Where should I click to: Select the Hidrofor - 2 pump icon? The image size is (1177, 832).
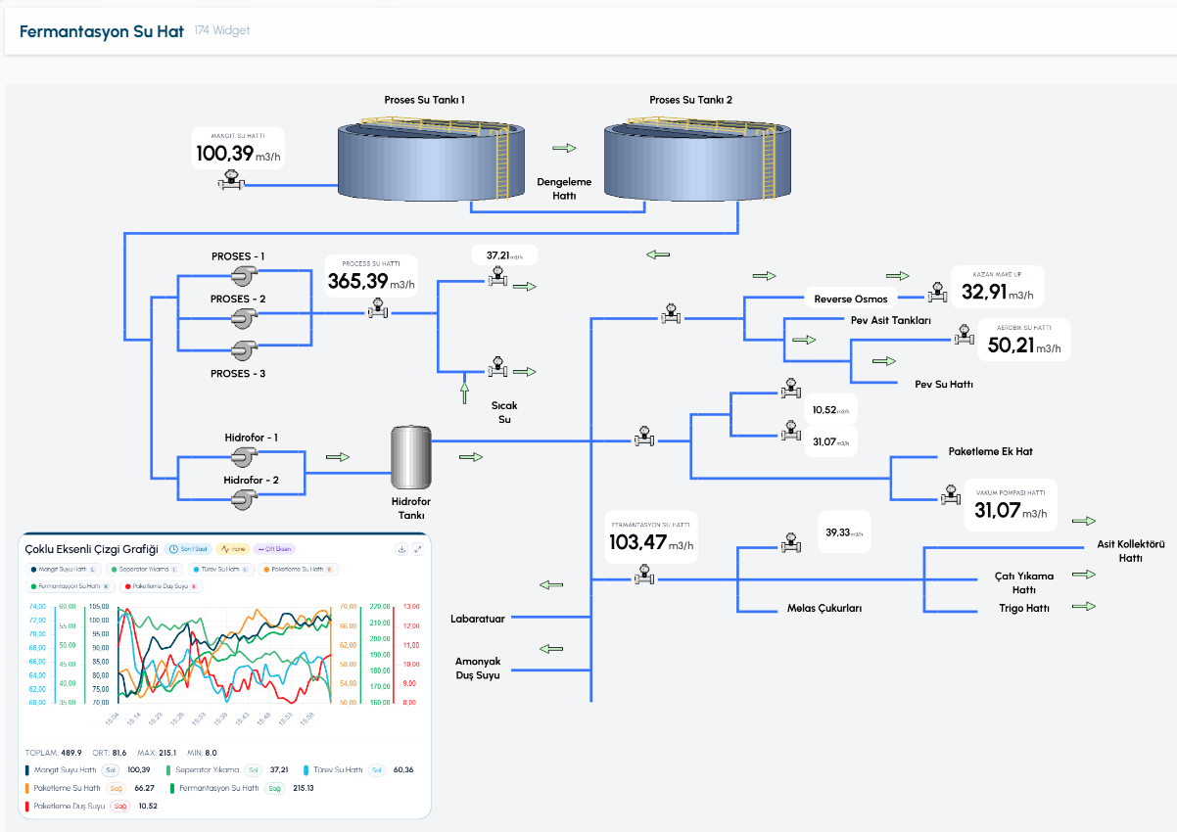(x=242, y=500)
